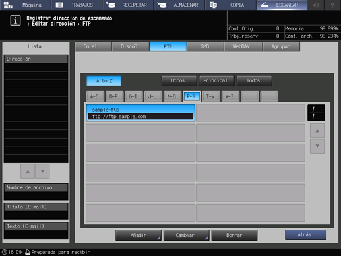The width and height of the screenshot is (341, 256).
Task: Click the Preparada para recibir status icon
Action: (28, 252)
